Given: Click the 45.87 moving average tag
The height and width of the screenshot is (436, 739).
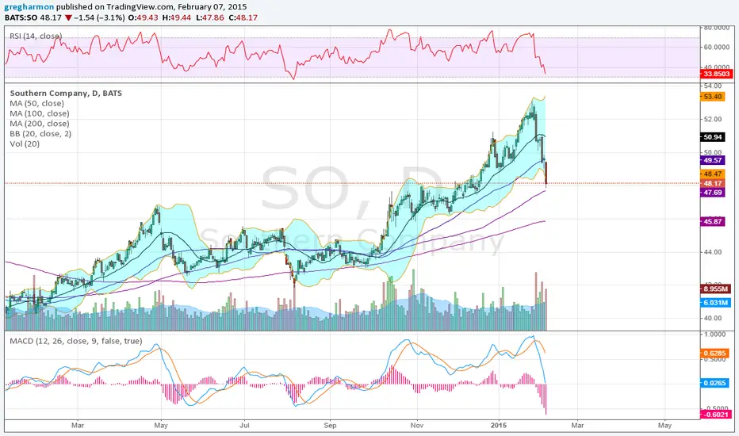Looking at the screenshot, I should point(712,221).
